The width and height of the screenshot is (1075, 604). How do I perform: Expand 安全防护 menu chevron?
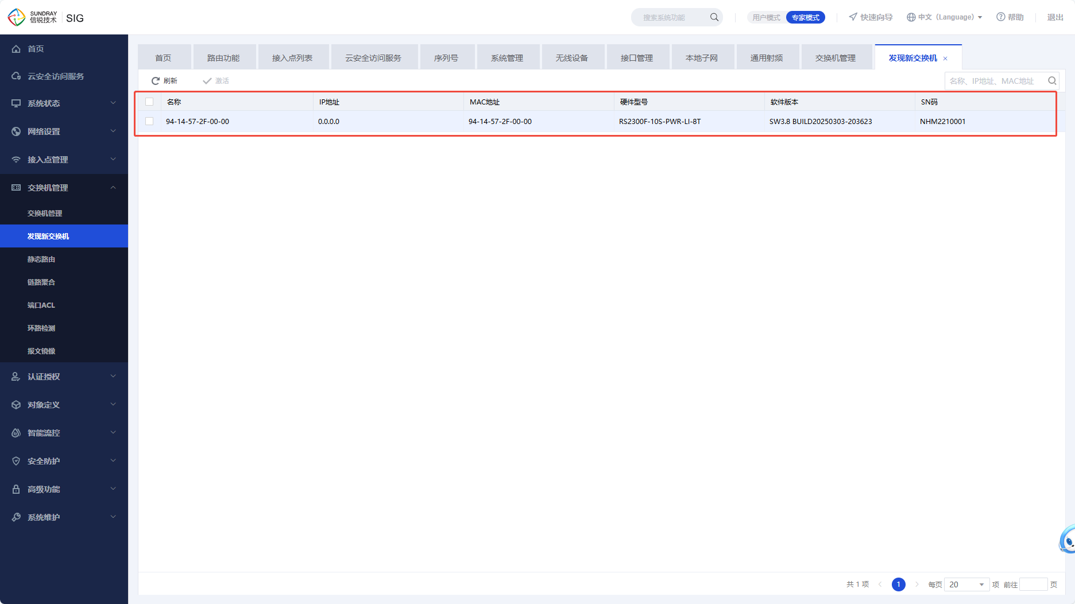point(113,460)
